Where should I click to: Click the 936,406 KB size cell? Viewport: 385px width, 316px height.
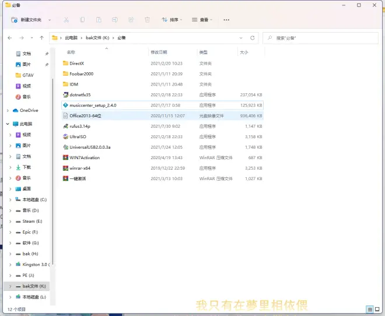click(x=251, y=116)
